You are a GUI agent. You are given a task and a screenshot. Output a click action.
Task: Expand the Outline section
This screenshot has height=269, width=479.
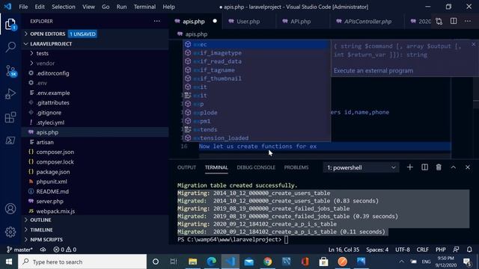[95, 220]
